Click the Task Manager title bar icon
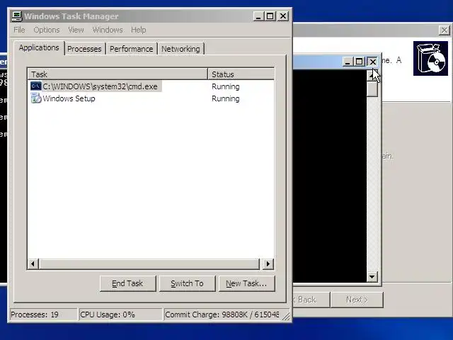 click(x=16, y=16)
